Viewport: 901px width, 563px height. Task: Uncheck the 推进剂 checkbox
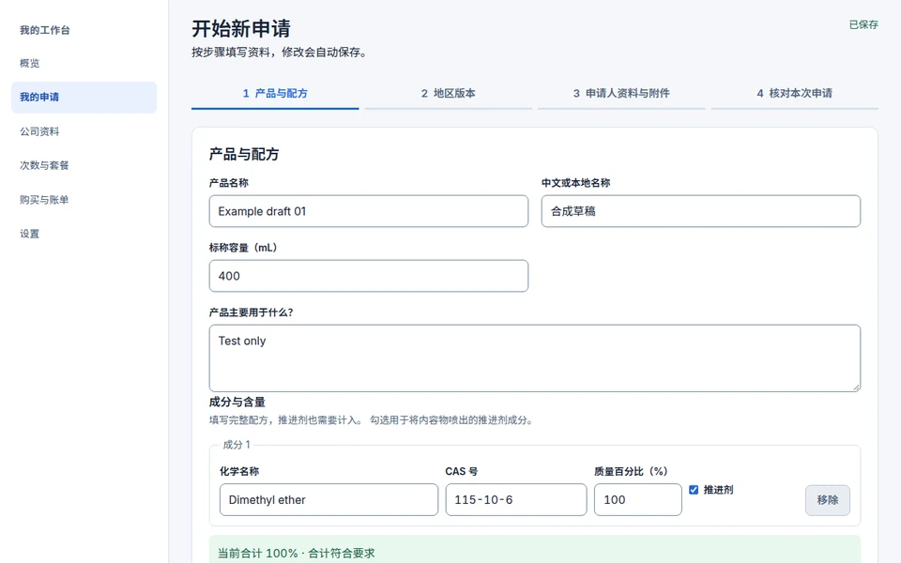(694, 490)
